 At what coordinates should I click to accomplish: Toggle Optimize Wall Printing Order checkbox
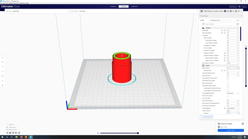coord(228,78)
